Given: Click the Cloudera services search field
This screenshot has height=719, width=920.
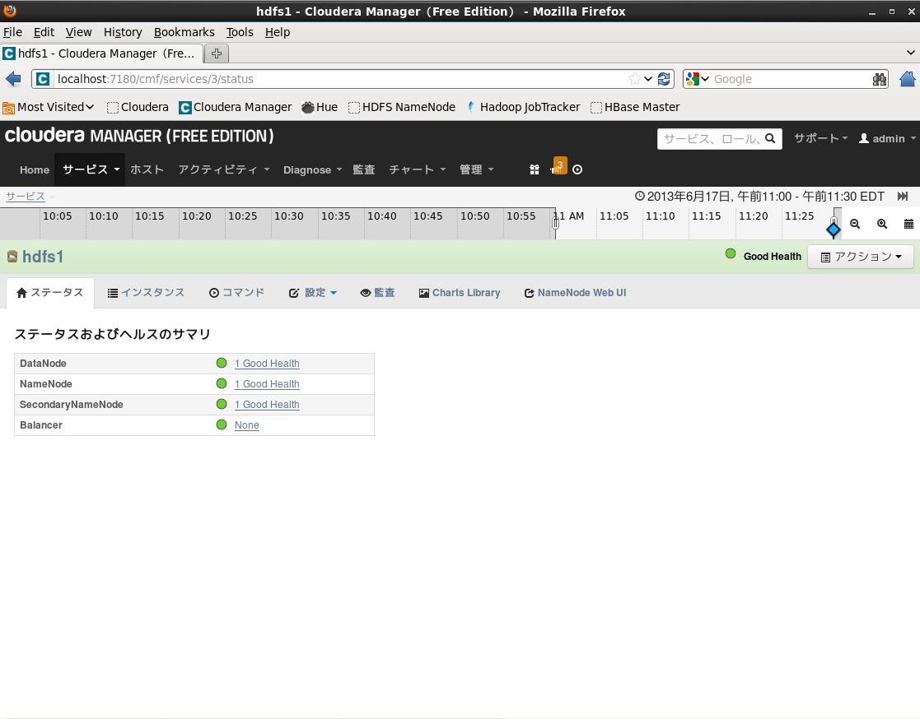Looking at the screenshot, I should point(711,139).
